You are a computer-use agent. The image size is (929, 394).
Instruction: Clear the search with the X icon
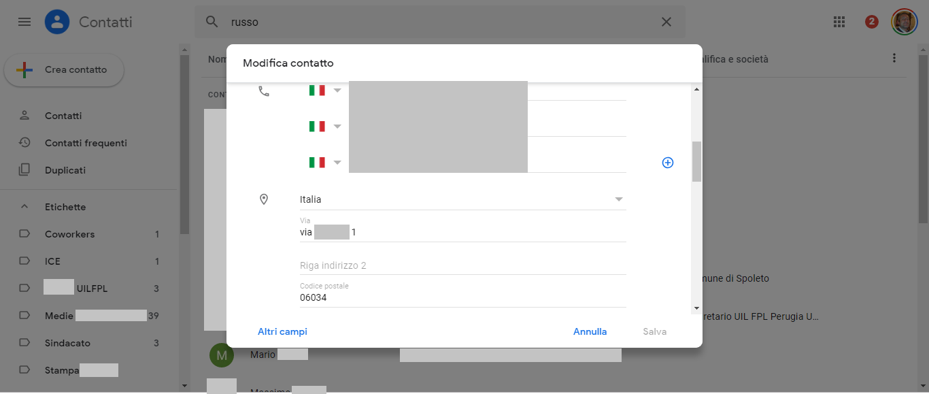pyautogui.click(x=666, y=22)
